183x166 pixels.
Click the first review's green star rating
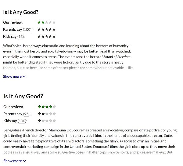click(x=47, y=22)
